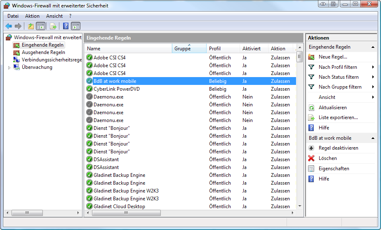Click the Back arrow toolbar icon

9,26
